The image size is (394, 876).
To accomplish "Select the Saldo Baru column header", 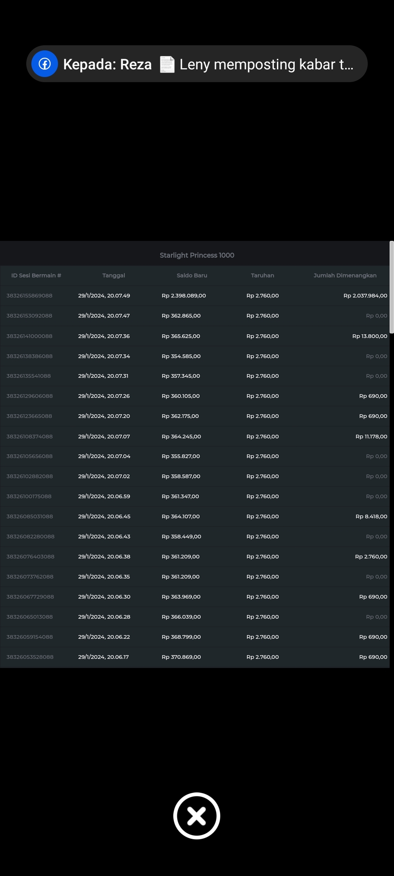I will click(x=192, y=276).
